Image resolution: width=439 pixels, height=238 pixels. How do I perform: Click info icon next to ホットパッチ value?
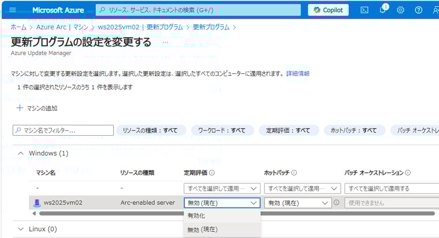pos(337,202)
